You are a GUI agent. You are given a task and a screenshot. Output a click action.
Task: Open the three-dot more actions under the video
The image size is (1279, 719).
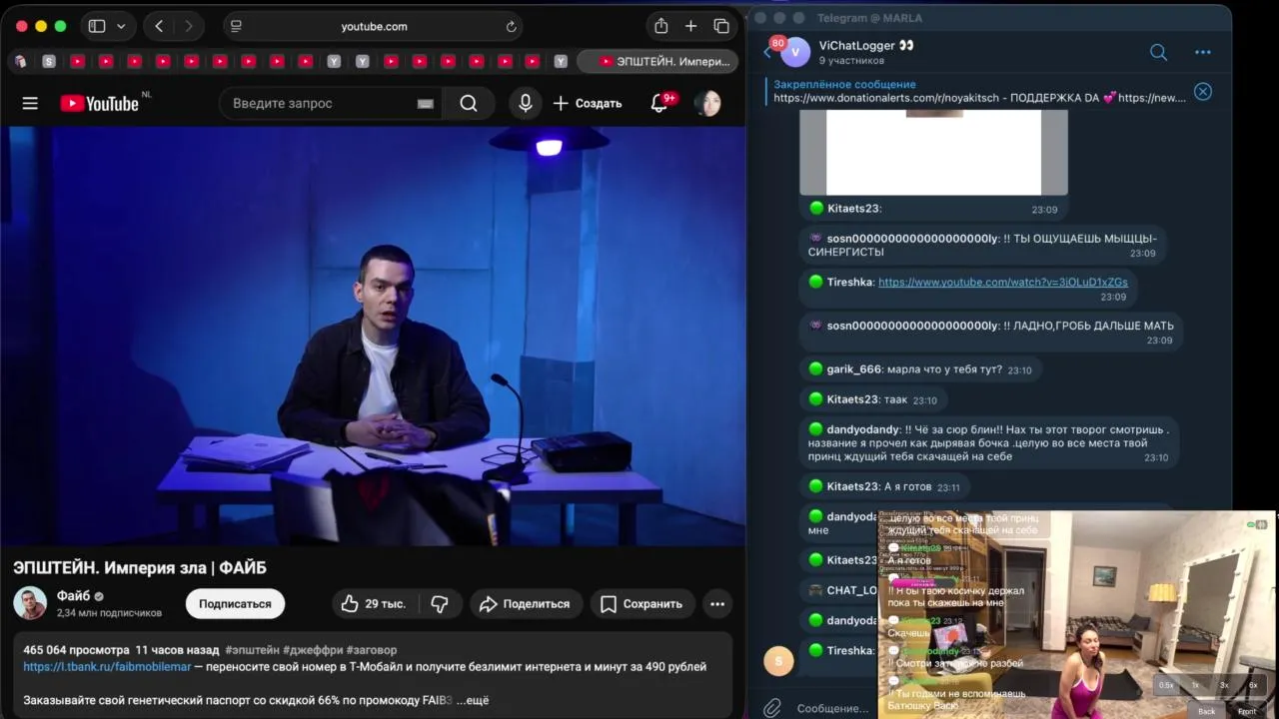[x=716, y=603]
